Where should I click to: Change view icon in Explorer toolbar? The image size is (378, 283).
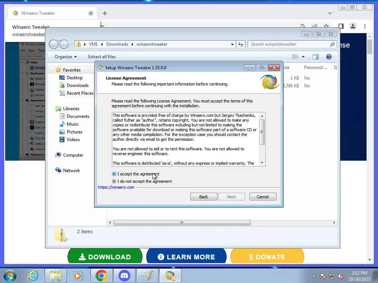point(295,56)
